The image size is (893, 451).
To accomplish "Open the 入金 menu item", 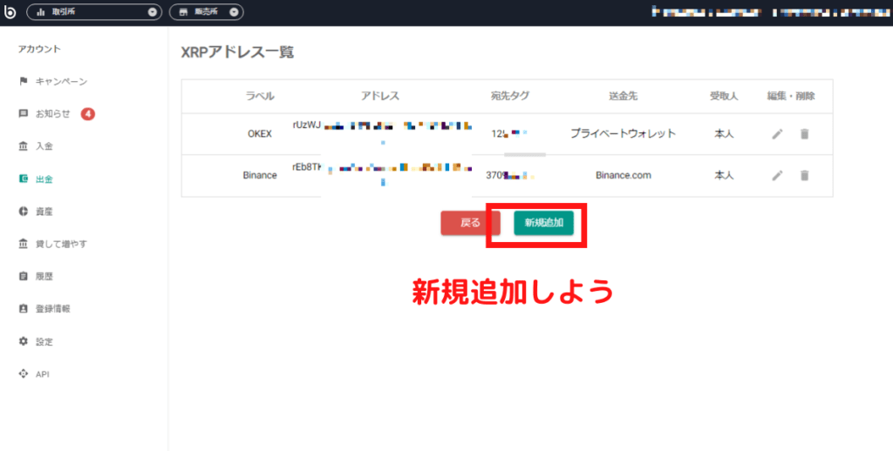I will coord(44,146).
